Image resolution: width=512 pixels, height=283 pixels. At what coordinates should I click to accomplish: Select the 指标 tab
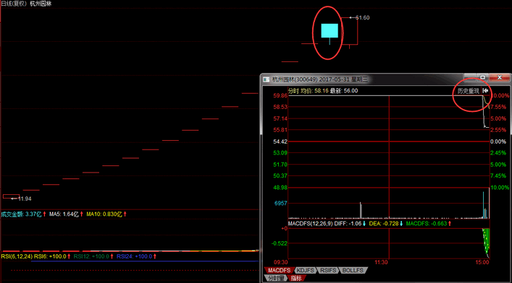(296, 278)
